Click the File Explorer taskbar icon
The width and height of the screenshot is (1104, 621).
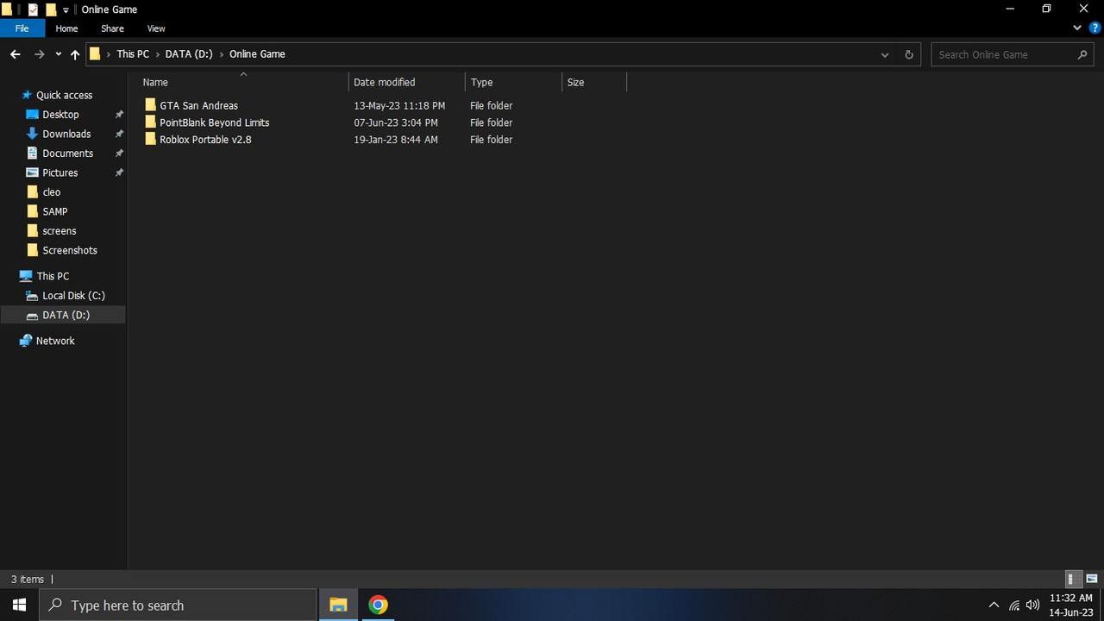pyautogui.click(x=338, y=605)
